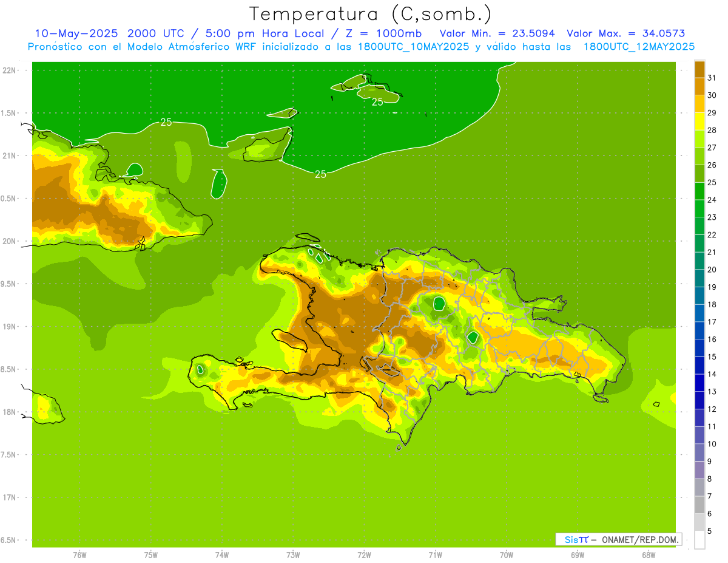Click the '71W' longitude axis label
728x563 pixels.
[x=435, y=555]
